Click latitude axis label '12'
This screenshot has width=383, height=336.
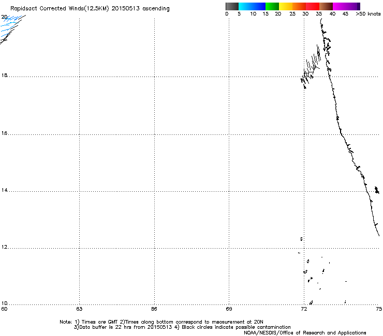click(x=4, y=247)
